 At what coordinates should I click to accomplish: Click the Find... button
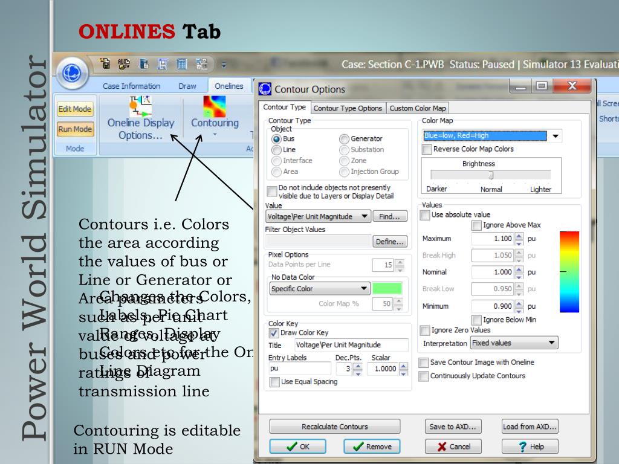click(x=390, y=216)
